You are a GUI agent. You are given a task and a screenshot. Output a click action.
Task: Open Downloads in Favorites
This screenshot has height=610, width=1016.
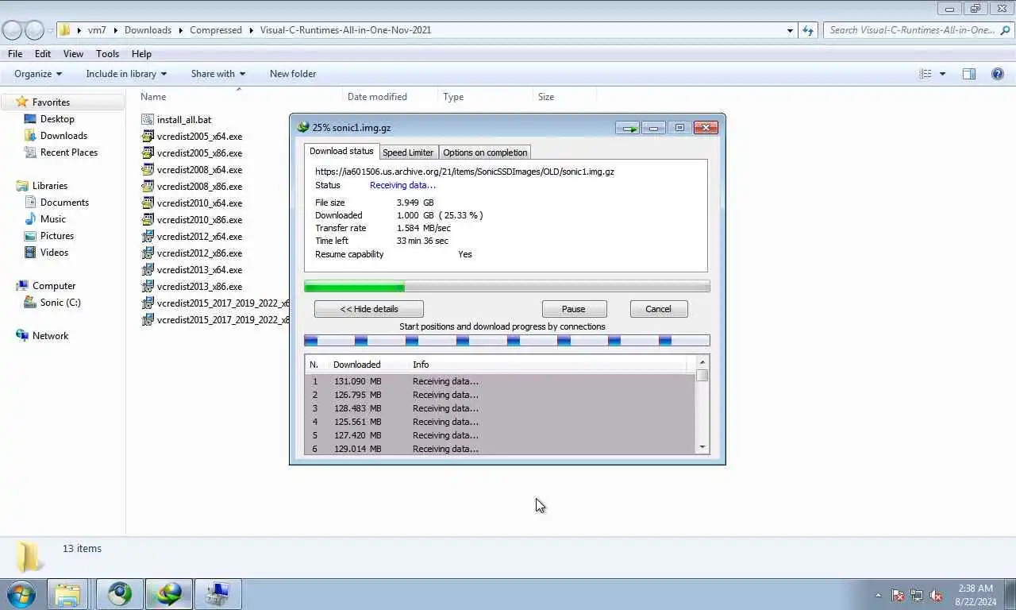pos(63,136)
